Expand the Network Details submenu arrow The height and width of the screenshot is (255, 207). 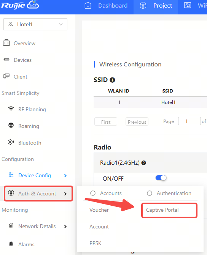point(65,227)
